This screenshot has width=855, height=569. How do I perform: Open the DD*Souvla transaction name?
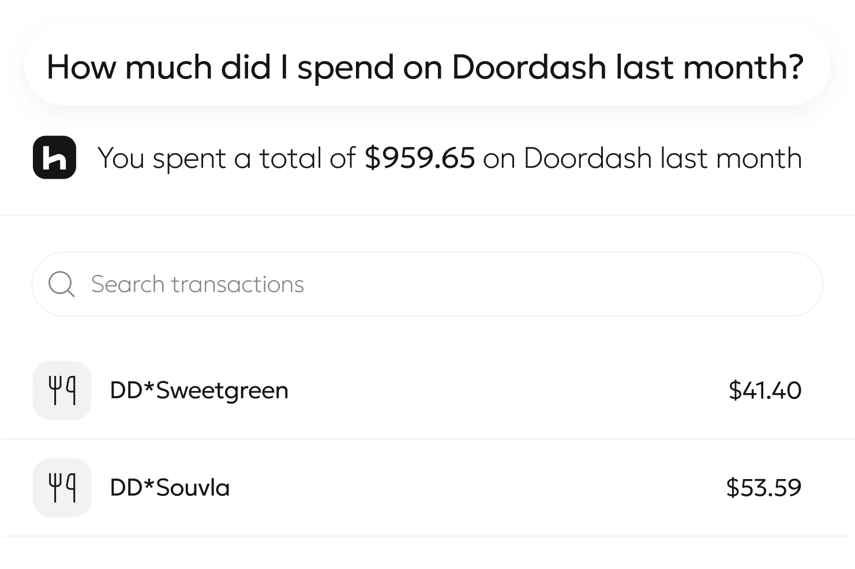point(170,488)
